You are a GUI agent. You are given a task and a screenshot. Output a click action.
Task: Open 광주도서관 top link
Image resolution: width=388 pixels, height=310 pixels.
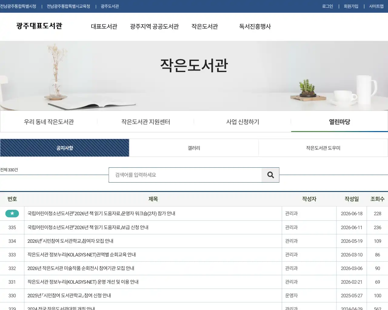110,6
